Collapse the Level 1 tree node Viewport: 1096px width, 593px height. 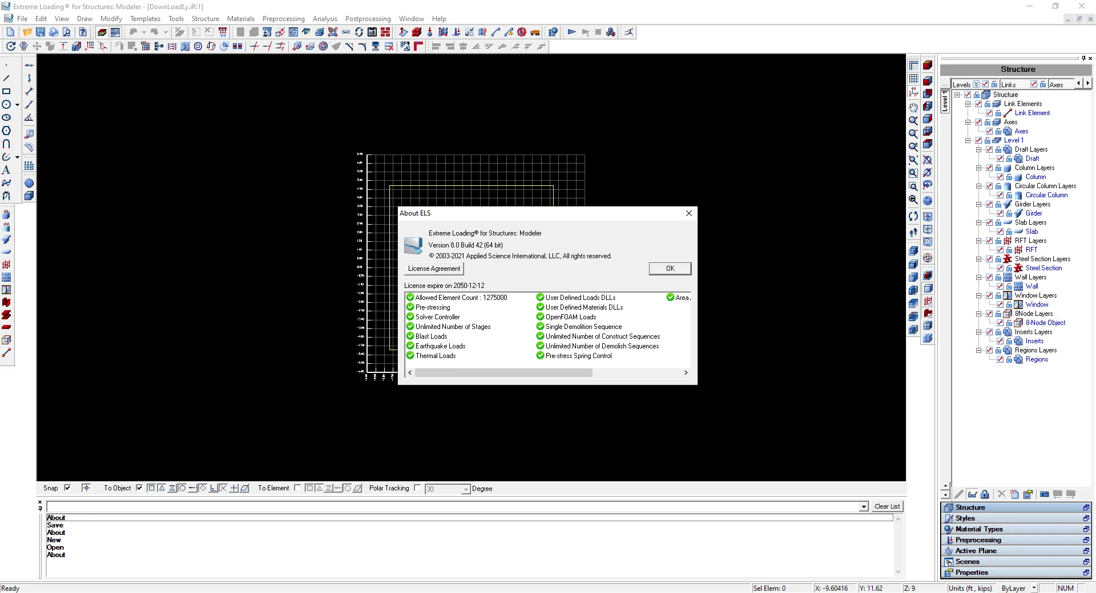pos(968,140)
